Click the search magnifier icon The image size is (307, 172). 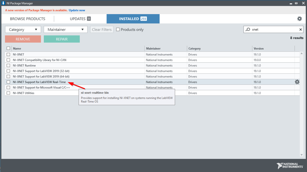pyautogui.click(x=248, y=29)
